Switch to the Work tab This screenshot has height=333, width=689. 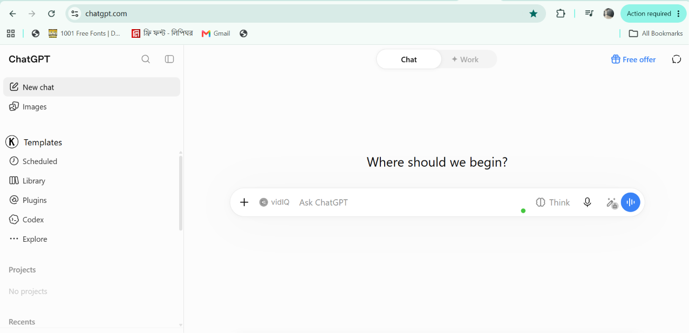click(x=465, y=59)
